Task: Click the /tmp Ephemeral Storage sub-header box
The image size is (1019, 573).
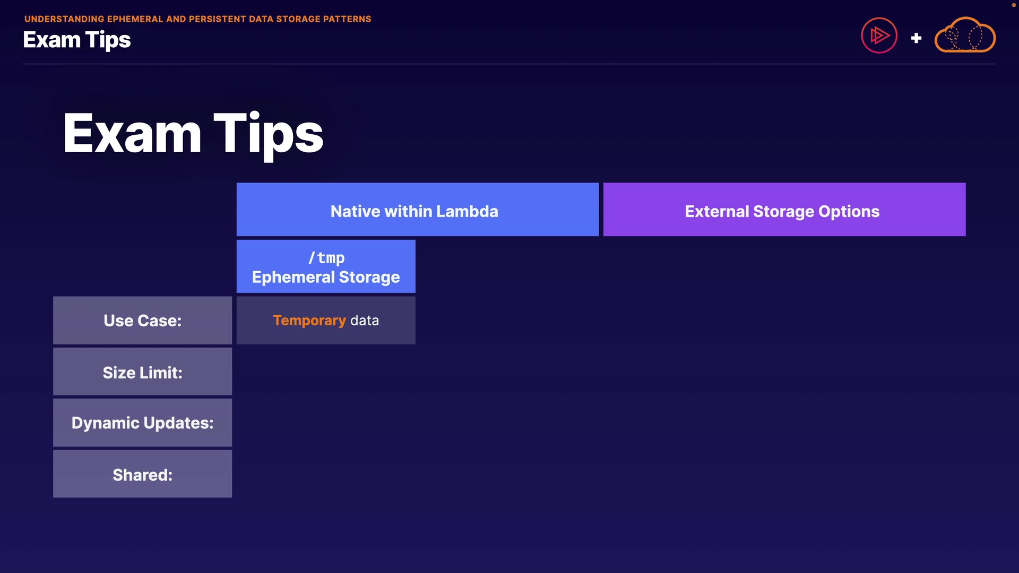Action: coord(325,266)
